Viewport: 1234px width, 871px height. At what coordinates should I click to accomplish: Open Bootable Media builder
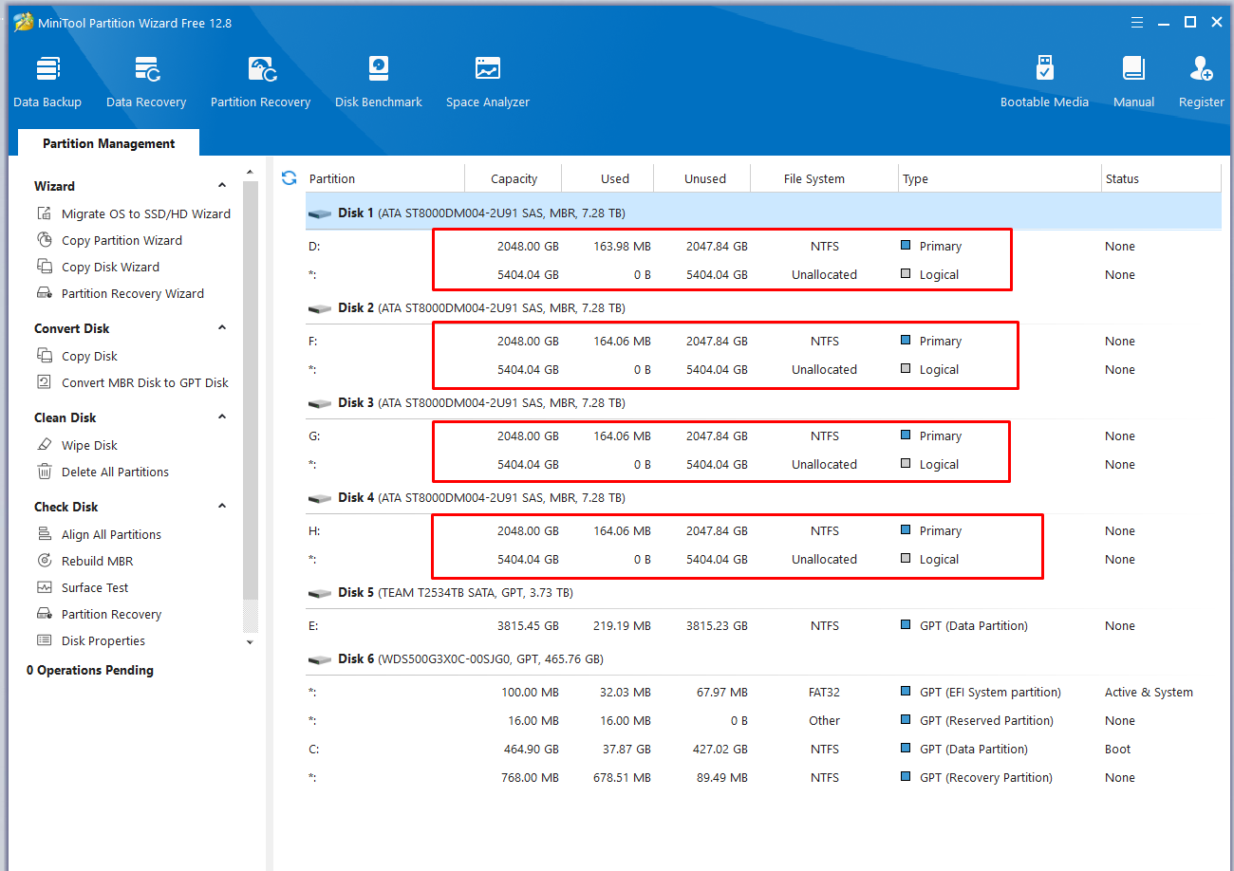click(x=1044, y=83)
